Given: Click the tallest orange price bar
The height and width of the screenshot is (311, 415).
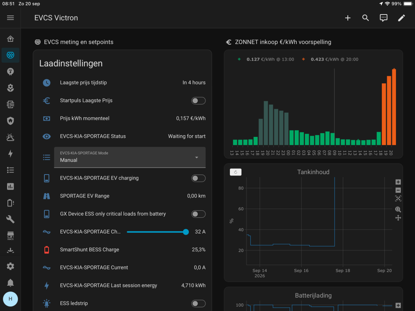Looking at the screenshot, I should point(394,107).
